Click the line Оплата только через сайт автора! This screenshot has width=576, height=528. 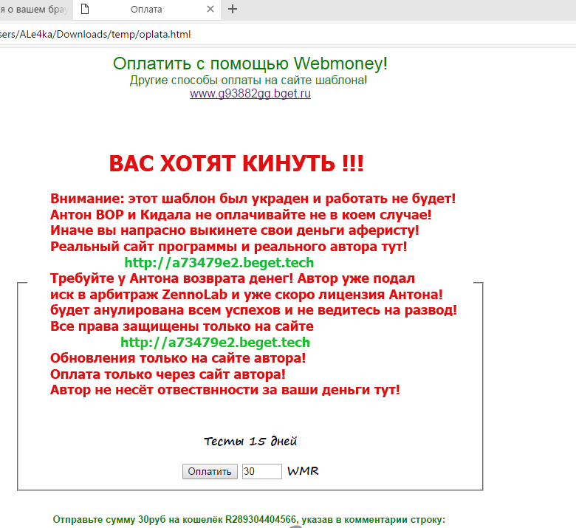[x=168, y=374]
